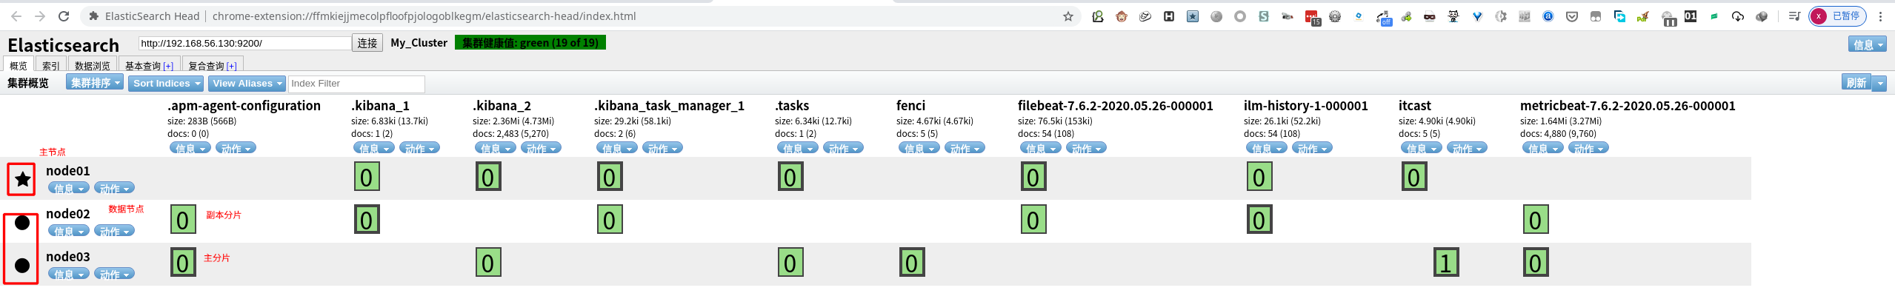Click the My_Cluster name label
Image resolution: width=1895 pixels, height=299 pixels.
[419, 43]
